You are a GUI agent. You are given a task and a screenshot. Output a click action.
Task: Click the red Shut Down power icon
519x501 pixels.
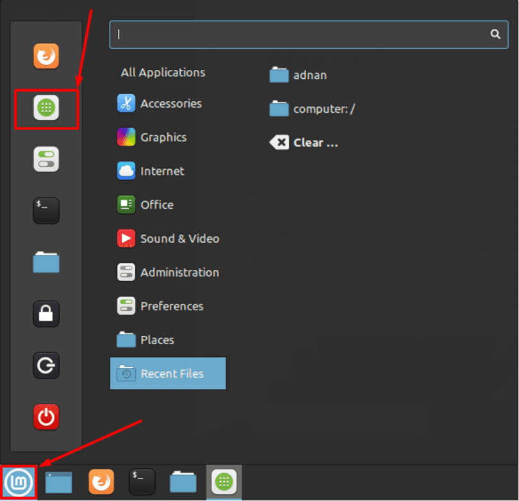pos(46,417)
